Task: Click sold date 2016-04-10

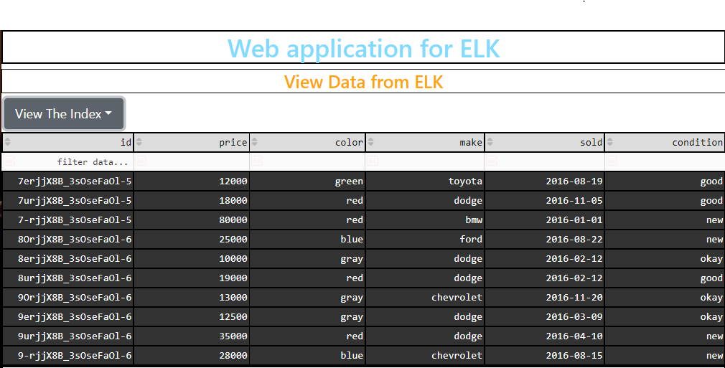Action: pyautogui.click(x=545, y=336)
